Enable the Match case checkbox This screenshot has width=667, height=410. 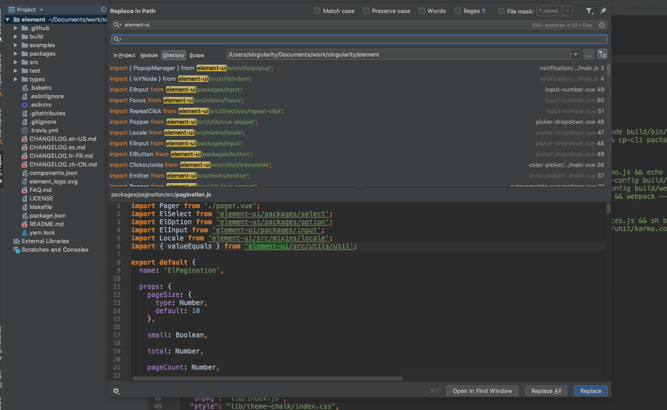pos(317,11)
